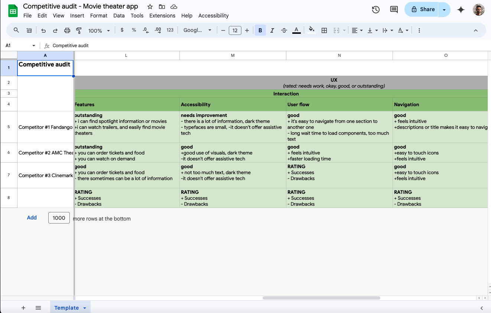Decrease the font size minus button
The height and width of the screenshot is (313, 491).
223,30
